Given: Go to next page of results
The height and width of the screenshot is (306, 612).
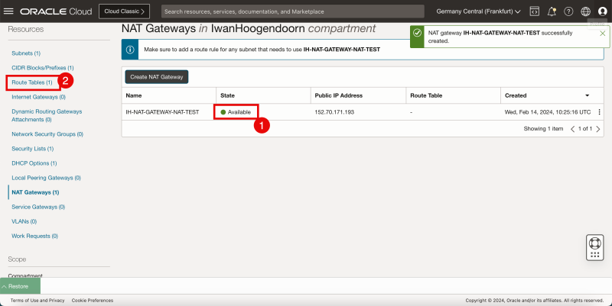Looking at the screenshot, I should (598, 129).
